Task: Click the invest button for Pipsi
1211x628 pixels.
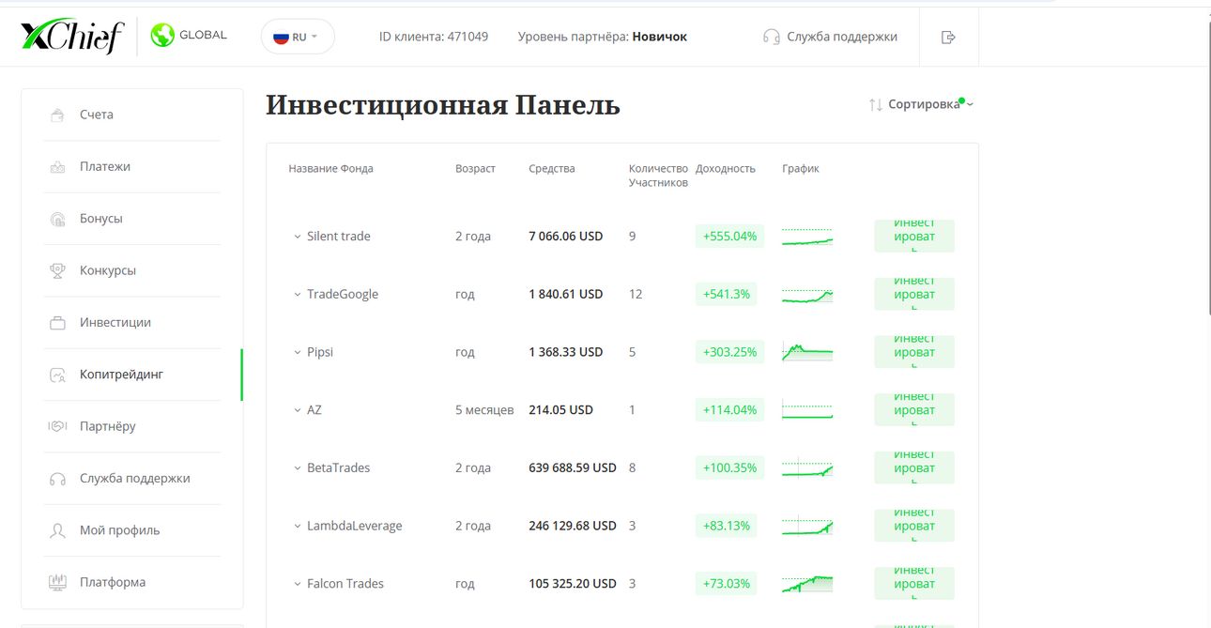Action: (914, 352)
